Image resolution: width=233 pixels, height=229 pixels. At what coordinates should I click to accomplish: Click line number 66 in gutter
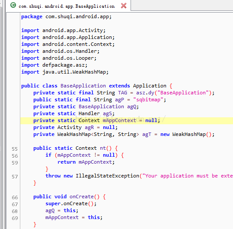click(15, 197)
